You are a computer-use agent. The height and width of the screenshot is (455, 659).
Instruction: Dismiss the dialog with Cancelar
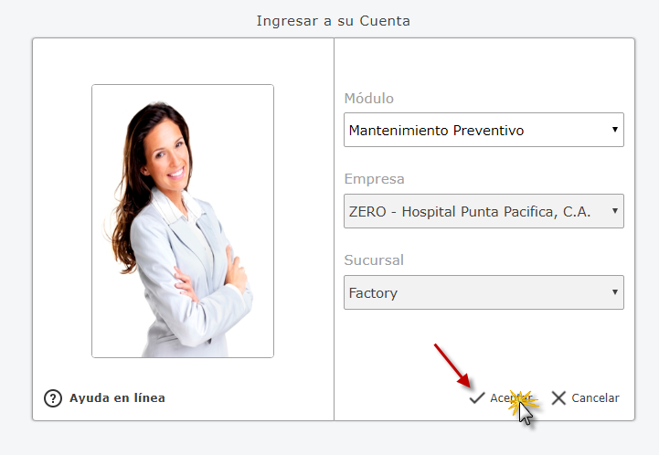pyautogui.click(x=585, y=397)
